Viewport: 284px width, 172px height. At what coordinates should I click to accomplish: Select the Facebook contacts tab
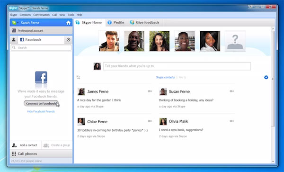(41, 40)
